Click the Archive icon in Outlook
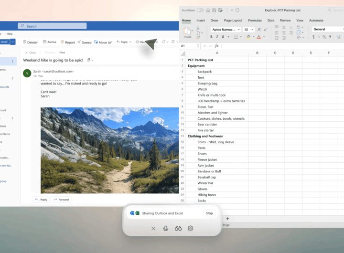The width and height of the screenshot is (344, 253). tap(49, 42)
